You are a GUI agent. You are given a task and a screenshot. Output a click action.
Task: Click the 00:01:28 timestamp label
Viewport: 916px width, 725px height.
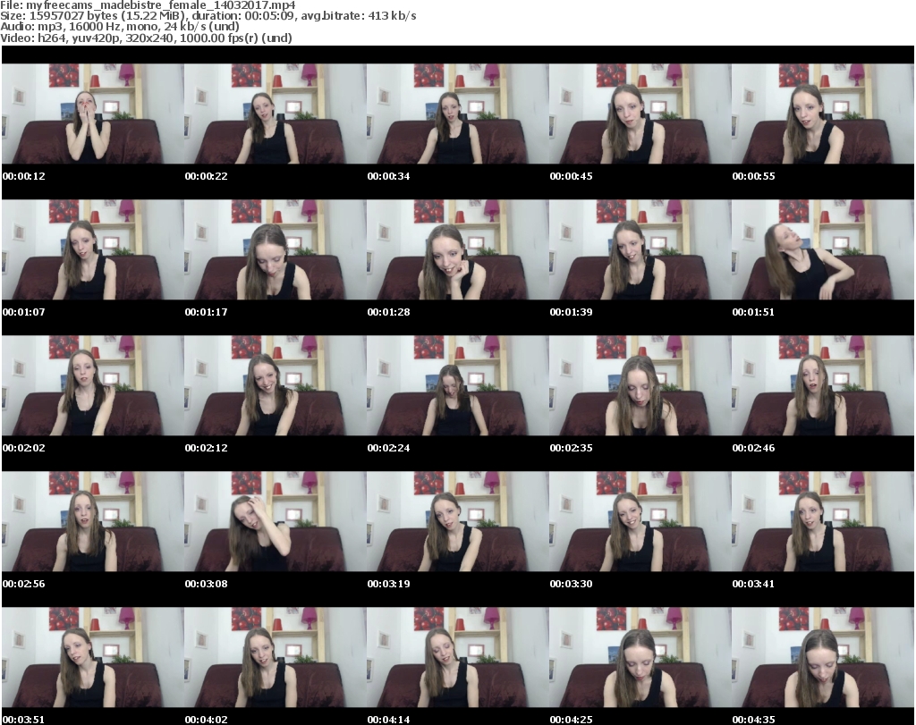tap(388, 312)
